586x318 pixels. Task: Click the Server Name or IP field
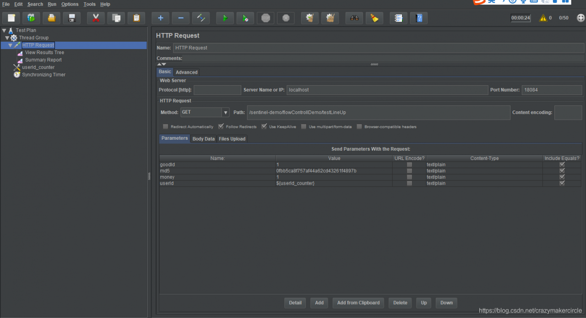click(x=387, y=90)
